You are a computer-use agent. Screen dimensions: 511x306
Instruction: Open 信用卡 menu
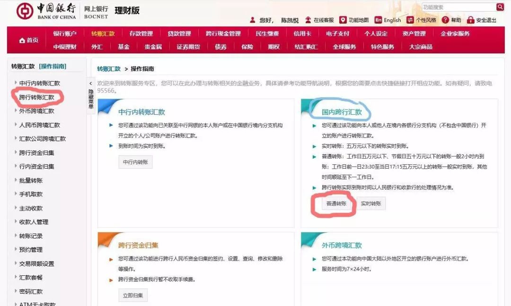pos(302,34)
